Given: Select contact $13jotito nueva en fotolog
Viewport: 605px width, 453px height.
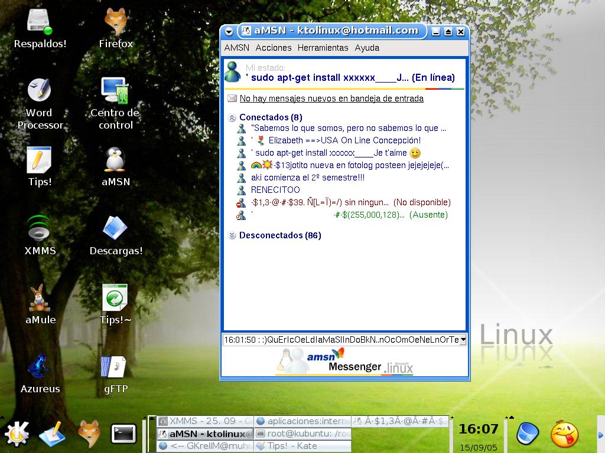Looking at the screenshot, I should [350, 165].
